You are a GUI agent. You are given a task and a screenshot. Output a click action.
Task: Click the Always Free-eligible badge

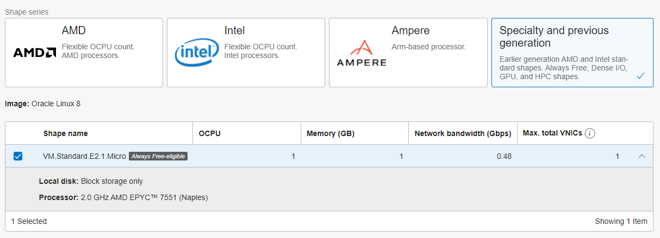[x=158, y=157]
